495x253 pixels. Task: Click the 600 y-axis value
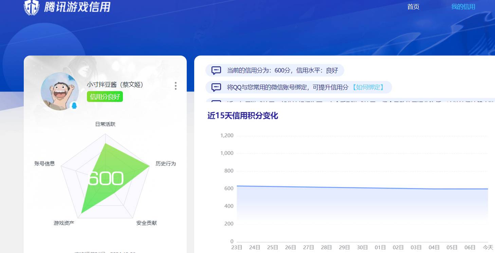tap(229, 189)
